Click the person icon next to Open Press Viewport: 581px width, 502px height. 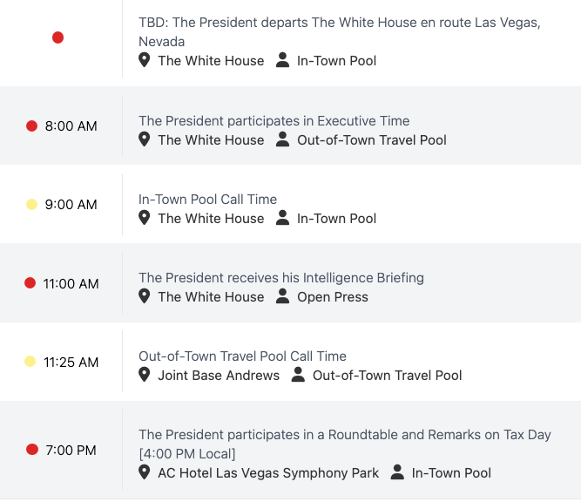pyautogui.click(x=282, y=296)
